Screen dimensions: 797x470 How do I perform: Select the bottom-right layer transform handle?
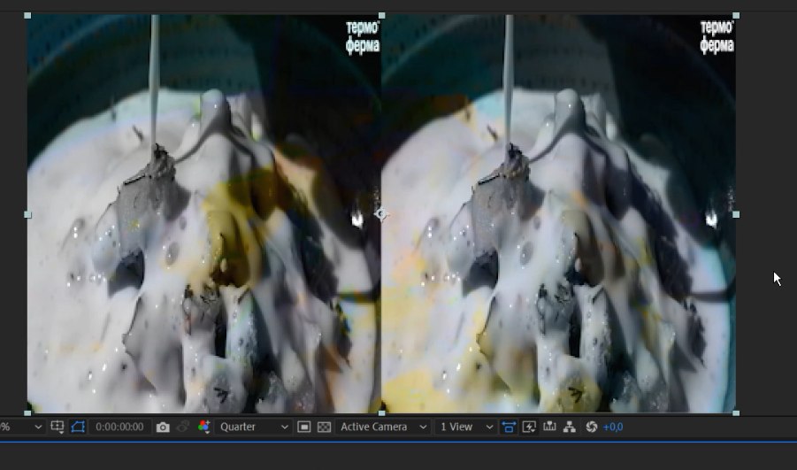736,412
